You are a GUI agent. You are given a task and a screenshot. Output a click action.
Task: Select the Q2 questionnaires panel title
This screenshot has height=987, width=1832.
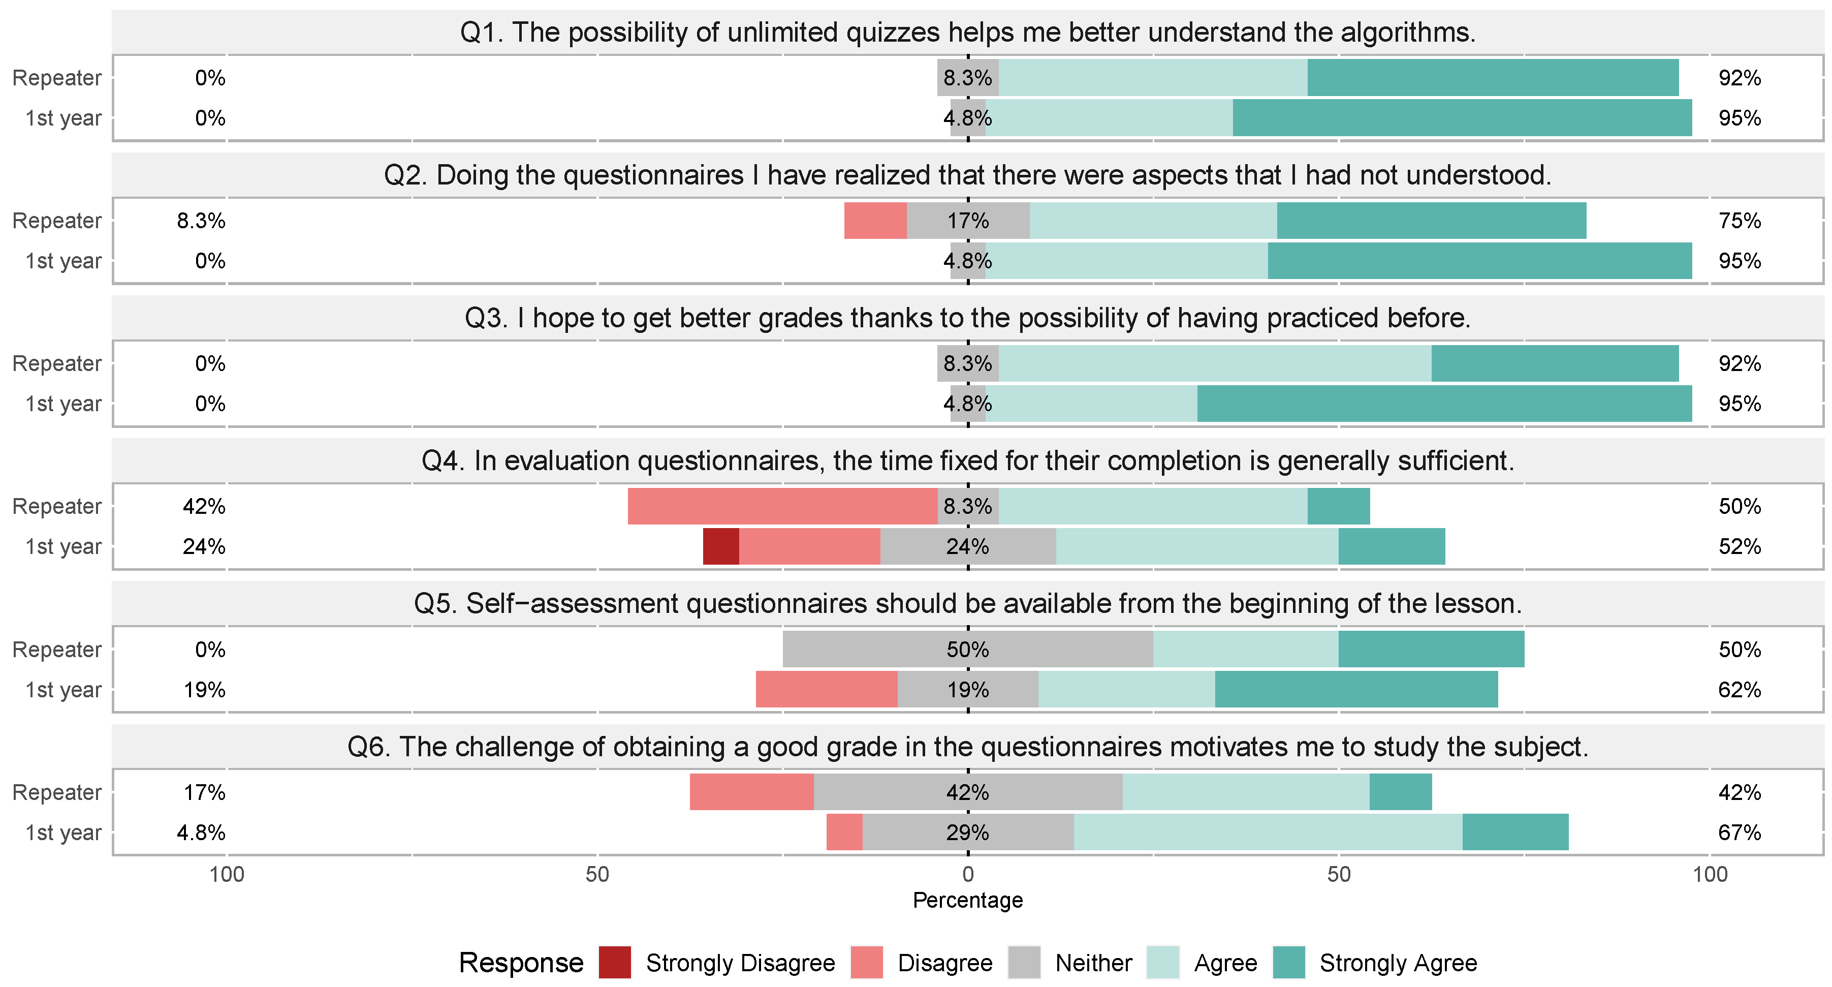pos(967,175)
